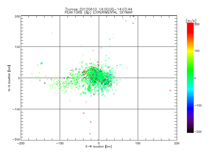Click the x-axis tick label '-100'
The width and height of the screenshot is (208, 156).
click(x=60, y=143)
